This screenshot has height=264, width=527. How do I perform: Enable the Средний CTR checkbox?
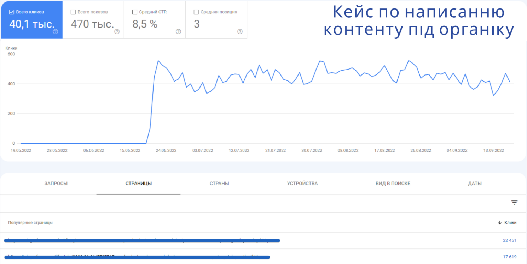135,12
